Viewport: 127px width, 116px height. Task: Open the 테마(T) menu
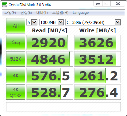[x=42, y=13]
